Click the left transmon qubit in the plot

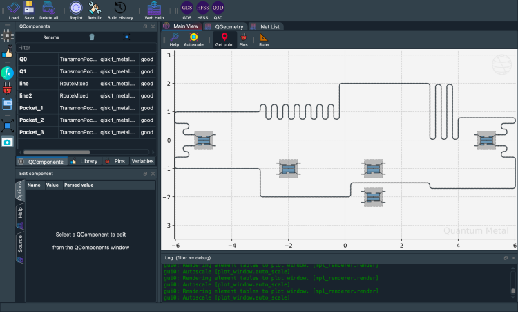pos(204,140)
